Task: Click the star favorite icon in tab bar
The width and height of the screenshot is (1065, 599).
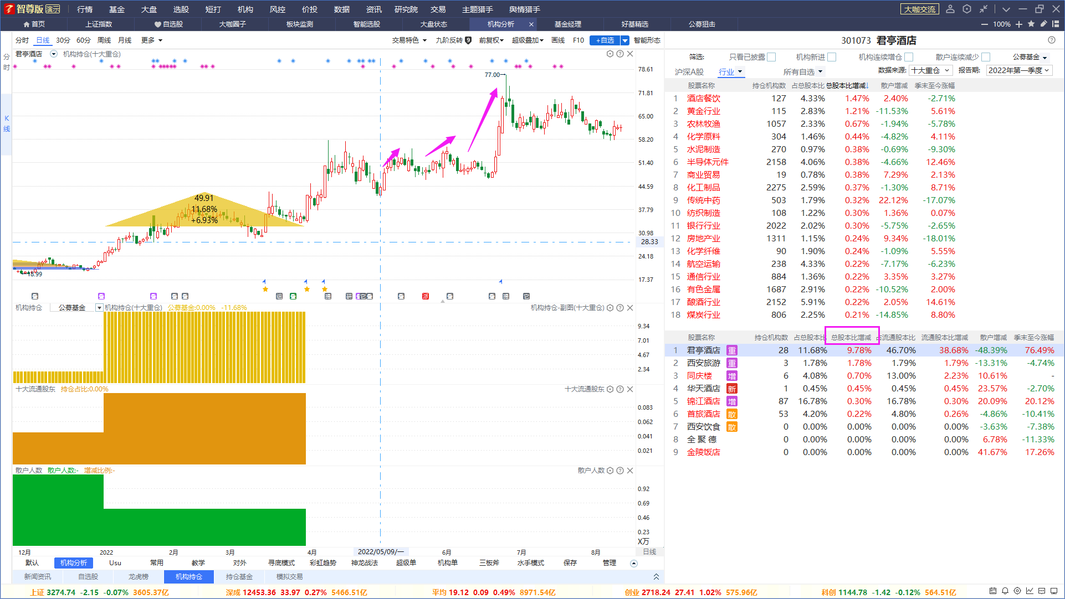Action: [1031, 24]
